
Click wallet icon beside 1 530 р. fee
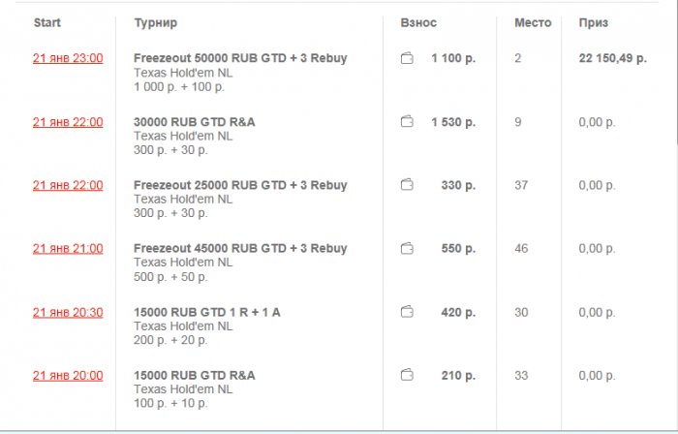407,122
